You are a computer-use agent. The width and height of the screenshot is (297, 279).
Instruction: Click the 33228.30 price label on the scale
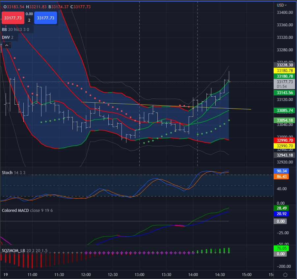[284, 65]
